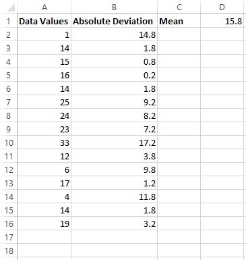Image resolution: width=246 pixels, height=260 pixels.
Task: Select the cell containing 15.8
Action: [222, 21]
